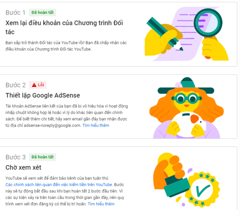
Task: Open "Tìm hiểu thêm" link in Chờ xem xét step
Action: click(101, 204)
